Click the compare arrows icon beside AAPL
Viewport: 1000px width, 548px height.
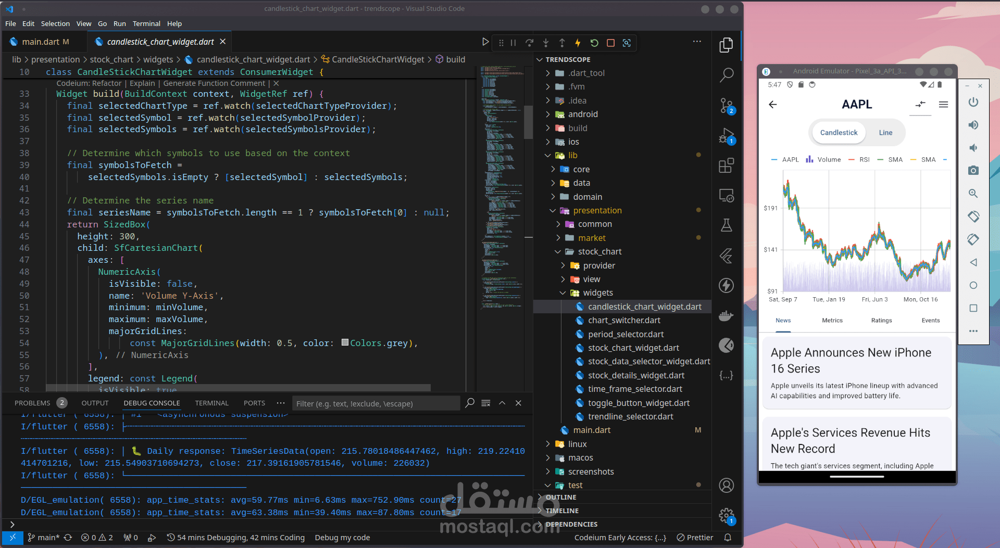click(x=920, y=104)
